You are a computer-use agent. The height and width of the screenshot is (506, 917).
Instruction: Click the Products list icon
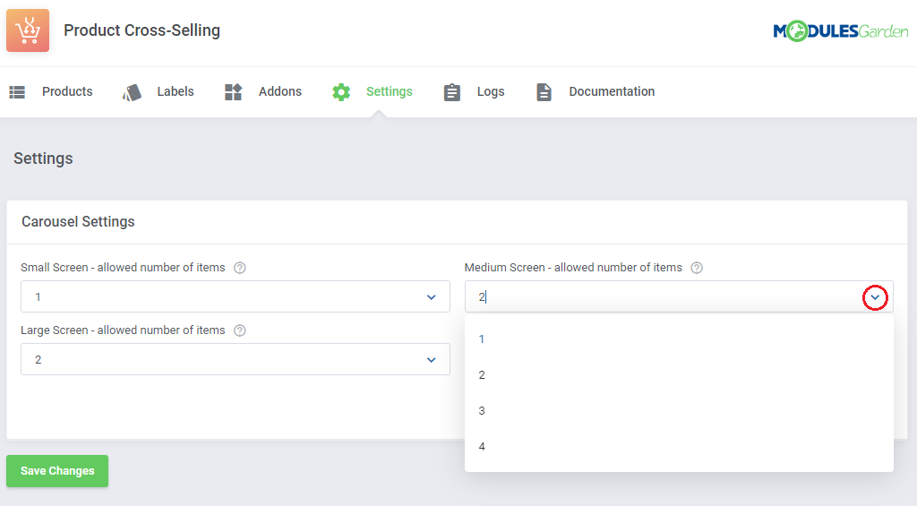click(17, 92)
